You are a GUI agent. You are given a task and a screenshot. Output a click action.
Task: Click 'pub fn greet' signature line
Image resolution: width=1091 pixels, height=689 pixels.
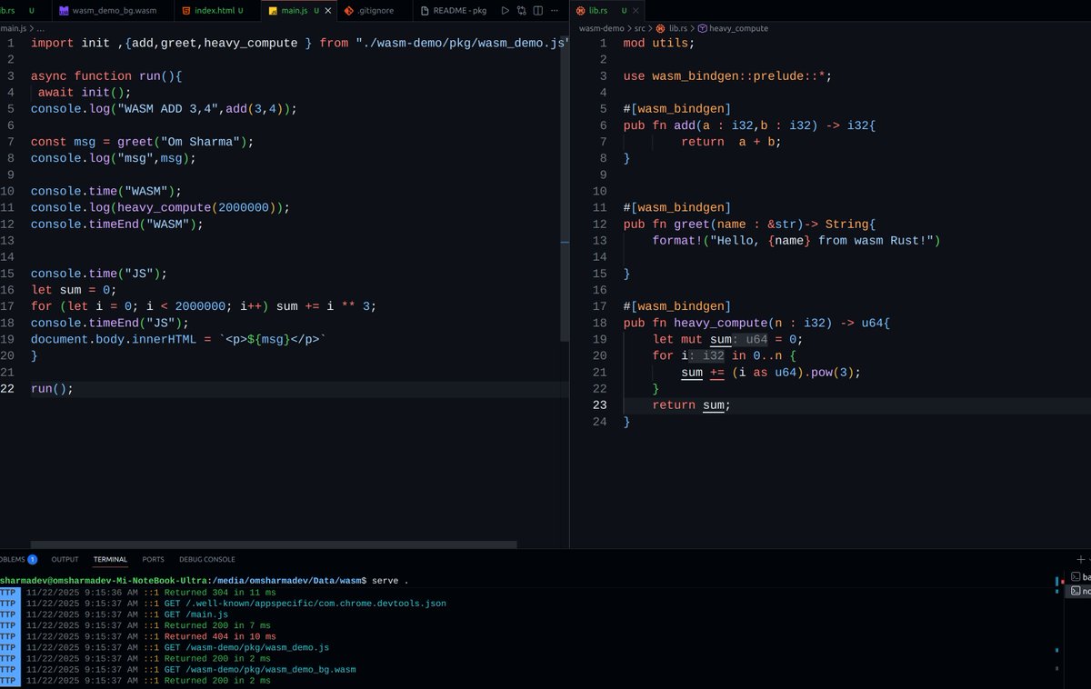(x=749, y=225)
